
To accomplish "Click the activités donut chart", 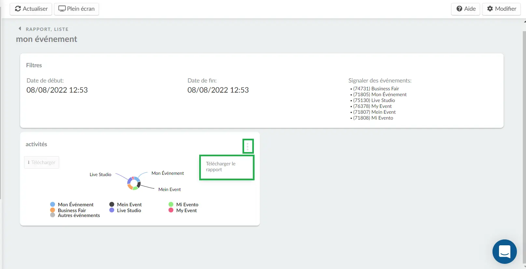I will tap(134, 183).
